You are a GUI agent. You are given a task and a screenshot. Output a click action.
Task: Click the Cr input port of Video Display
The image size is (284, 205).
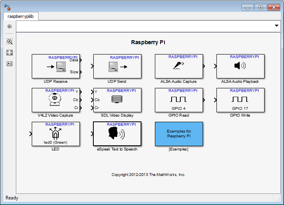(x=92, y=108)
